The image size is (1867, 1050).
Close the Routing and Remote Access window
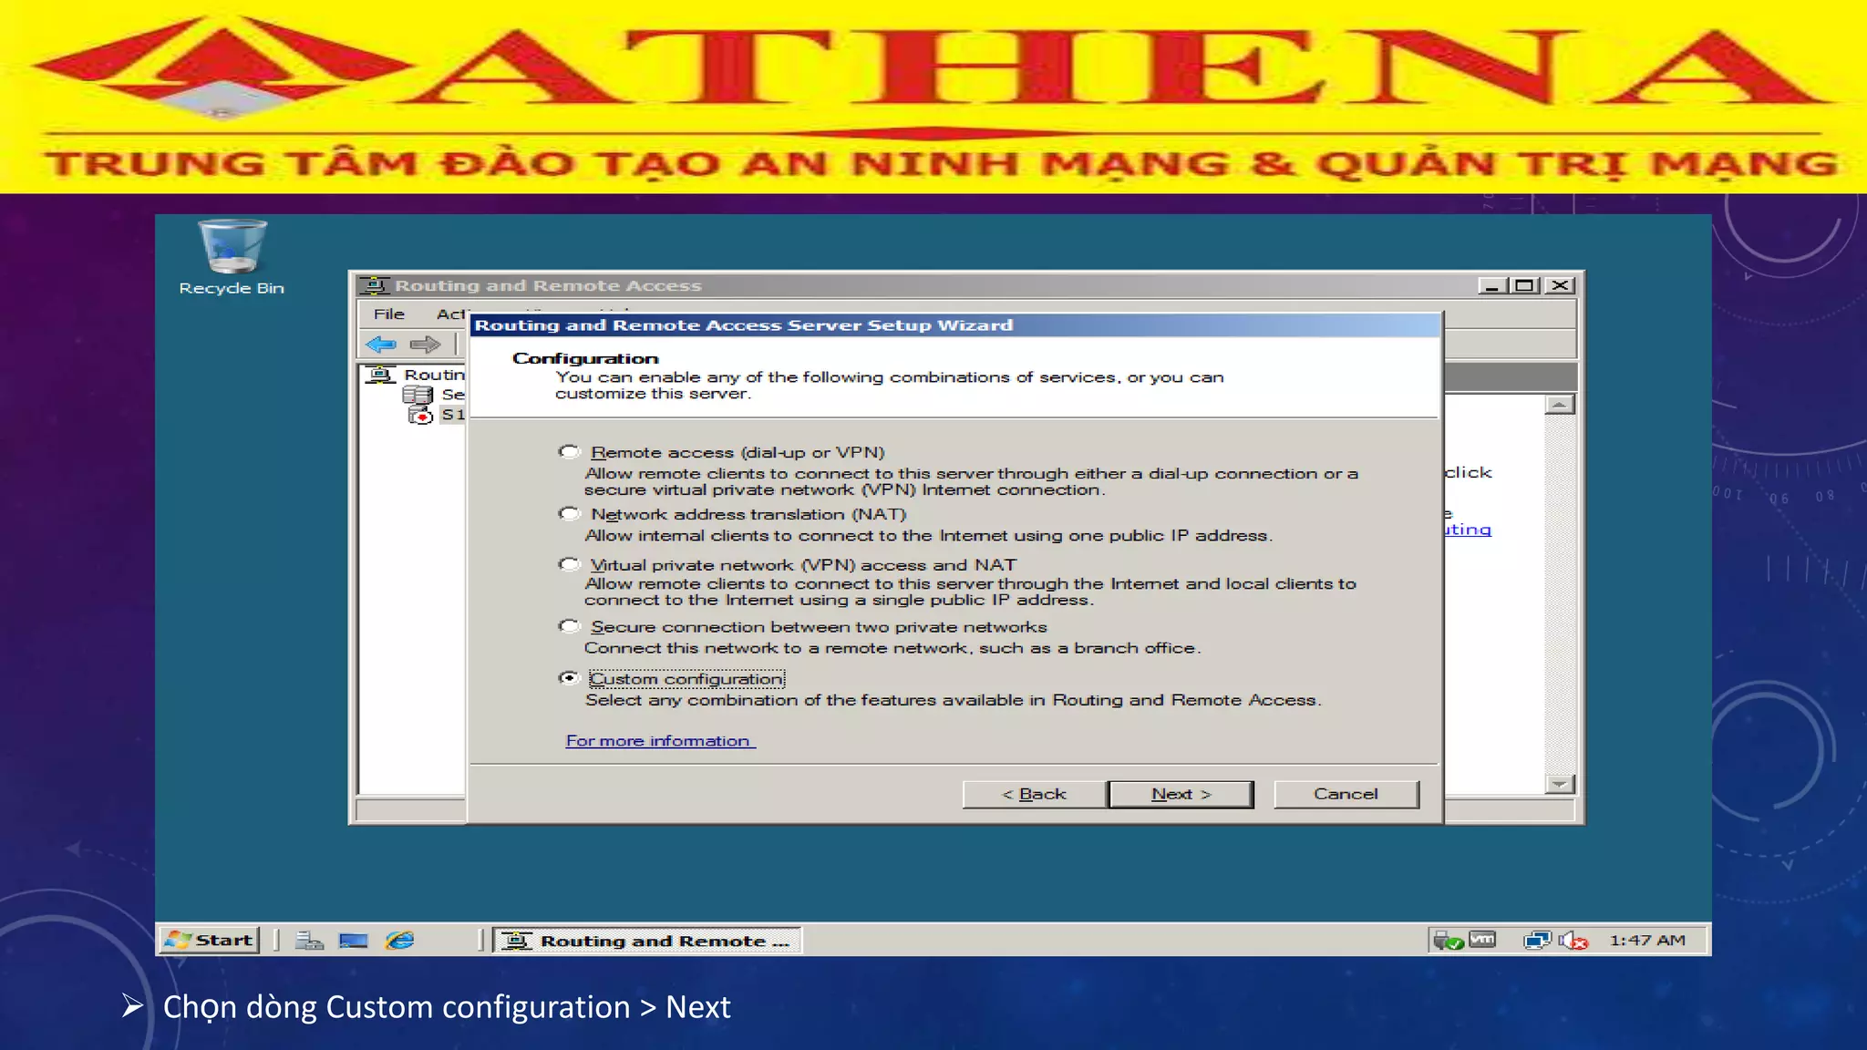point(1561,285)
